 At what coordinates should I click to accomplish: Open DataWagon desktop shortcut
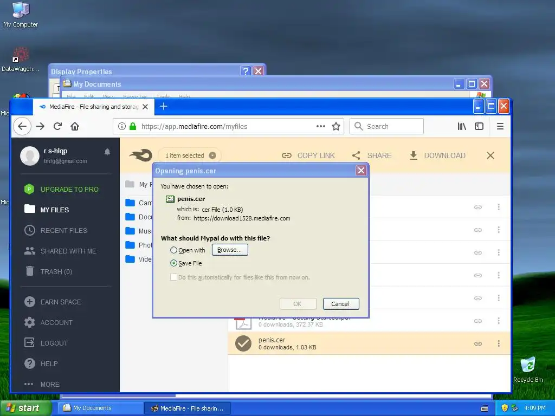20,59
